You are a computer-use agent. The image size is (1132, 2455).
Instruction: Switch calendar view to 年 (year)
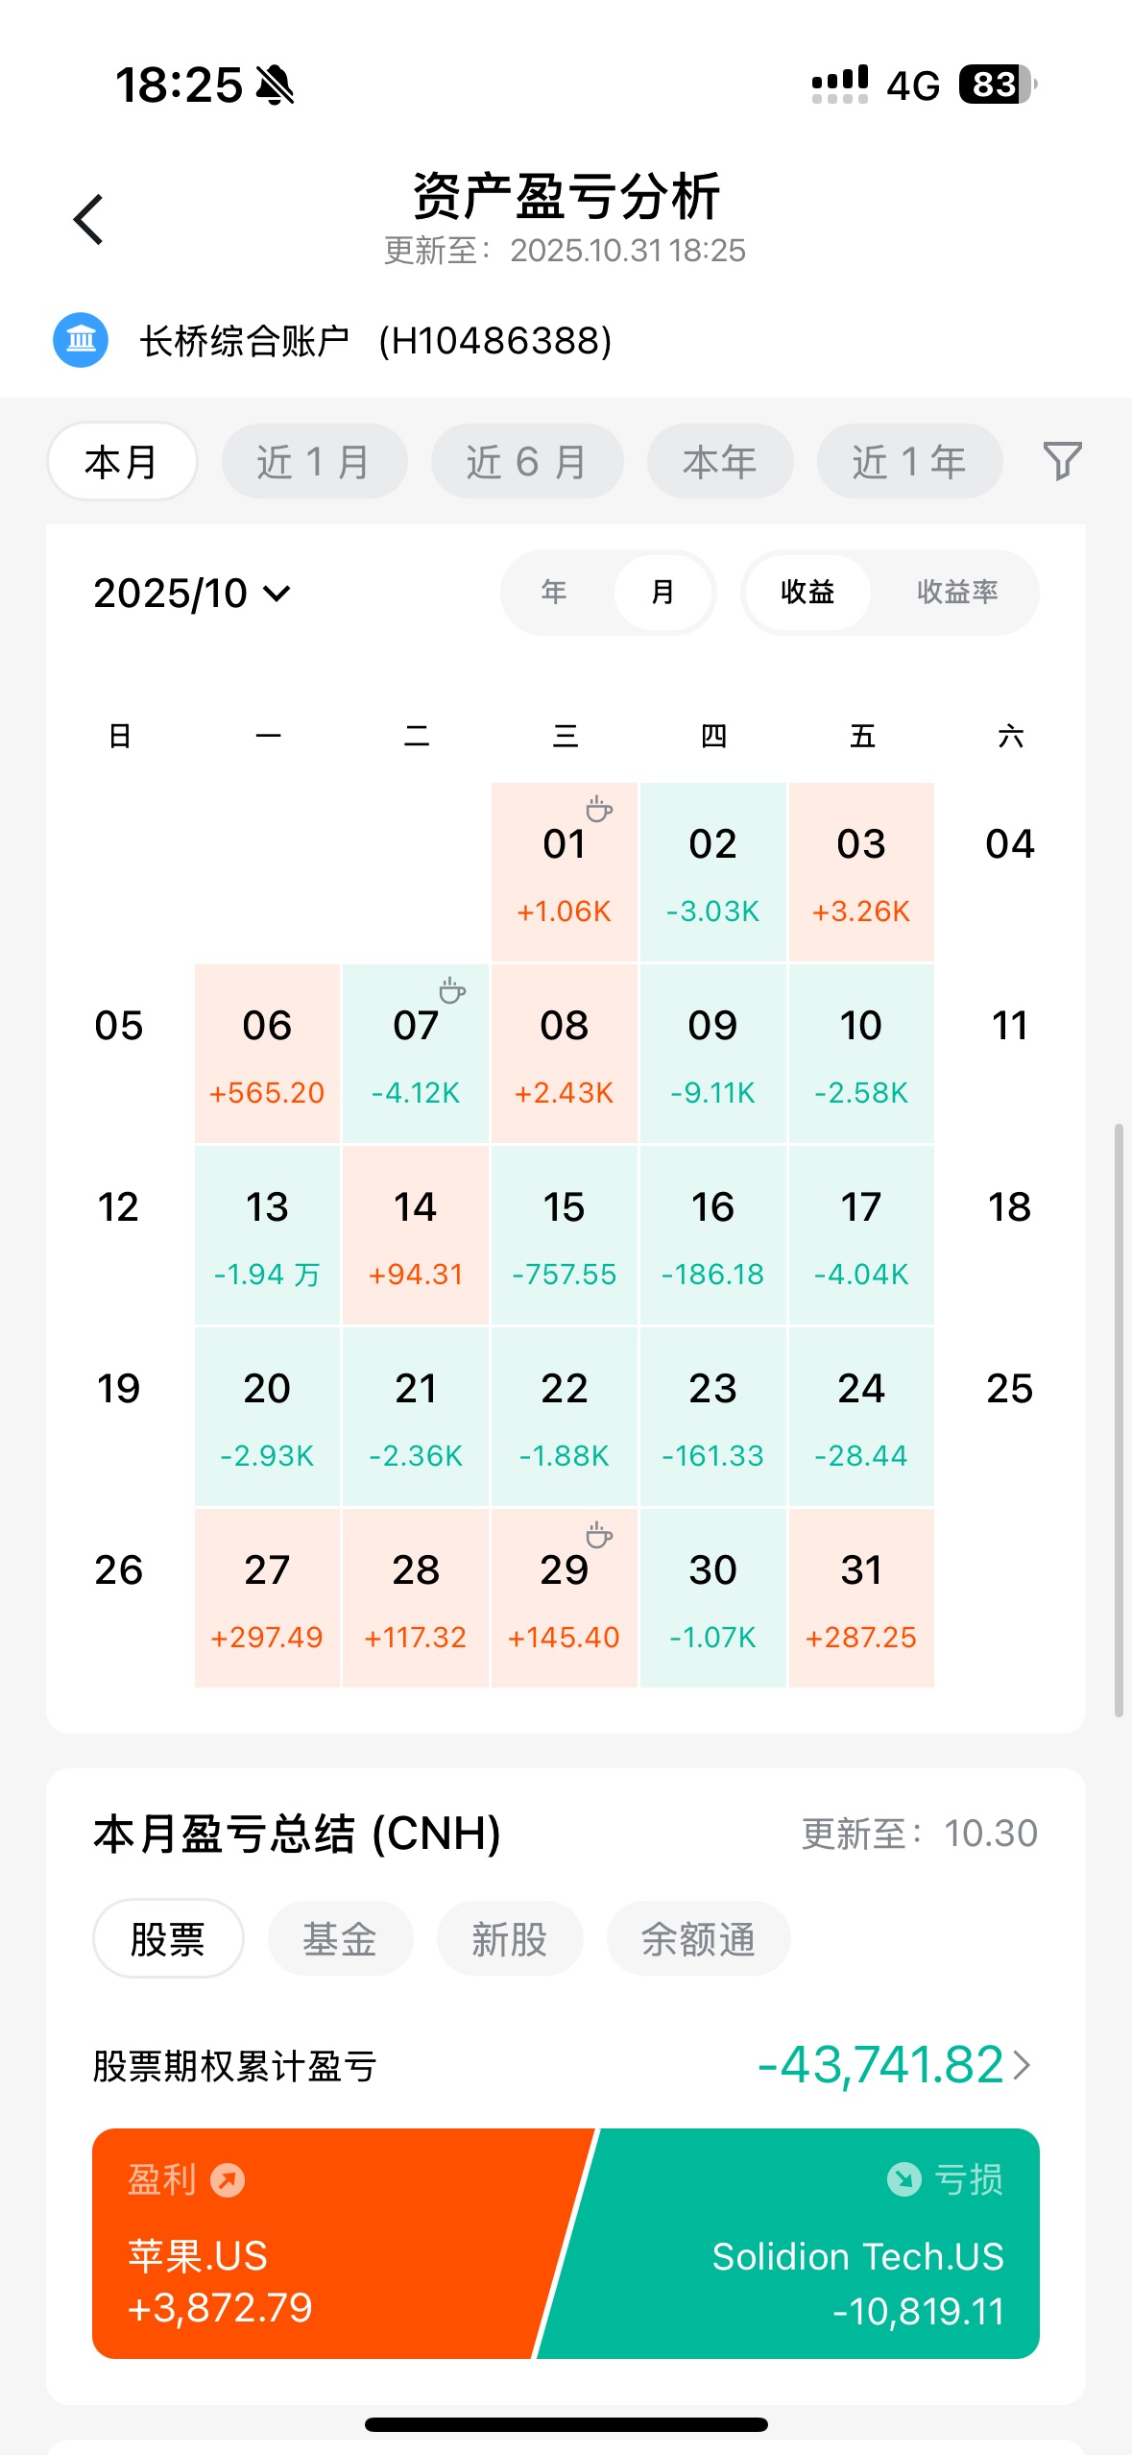pyautogui.click(x=554, y=592)
